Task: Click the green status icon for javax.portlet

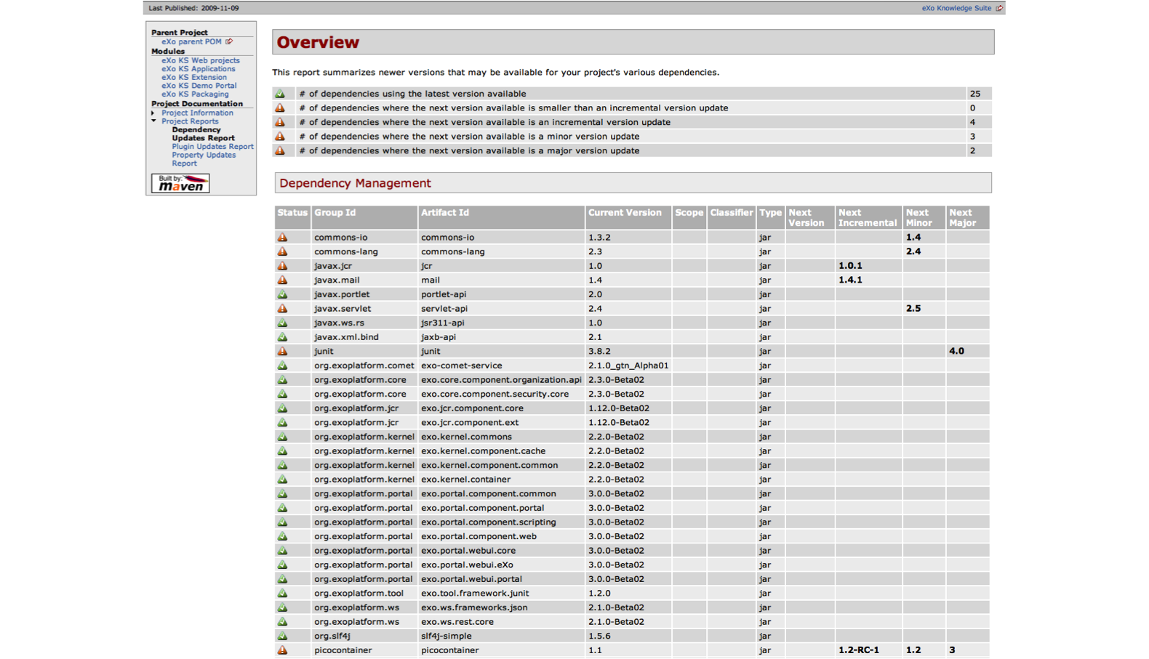Action: pyautogui.click(x=282, y=294)
